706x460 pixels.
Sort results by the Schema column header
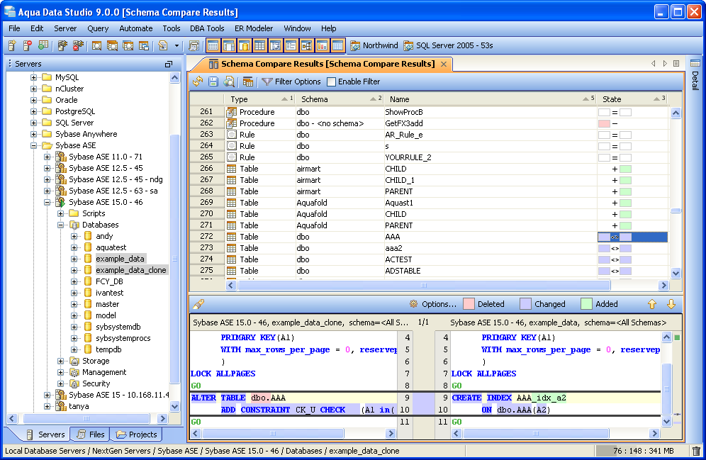click(x=315, y=99)
